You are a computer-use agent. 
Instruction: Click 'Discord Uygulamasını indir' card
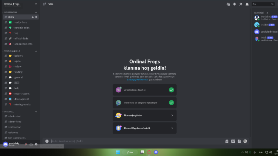(x=145, y=128)
